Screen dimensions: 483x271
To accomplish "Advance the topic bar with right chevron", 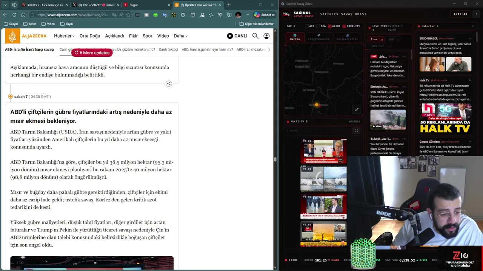I will (269, 49).
